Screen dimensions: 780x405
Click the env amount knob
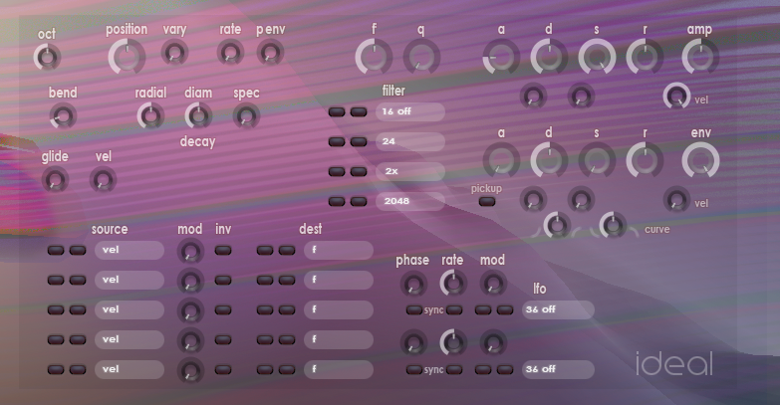pos(700,159)
